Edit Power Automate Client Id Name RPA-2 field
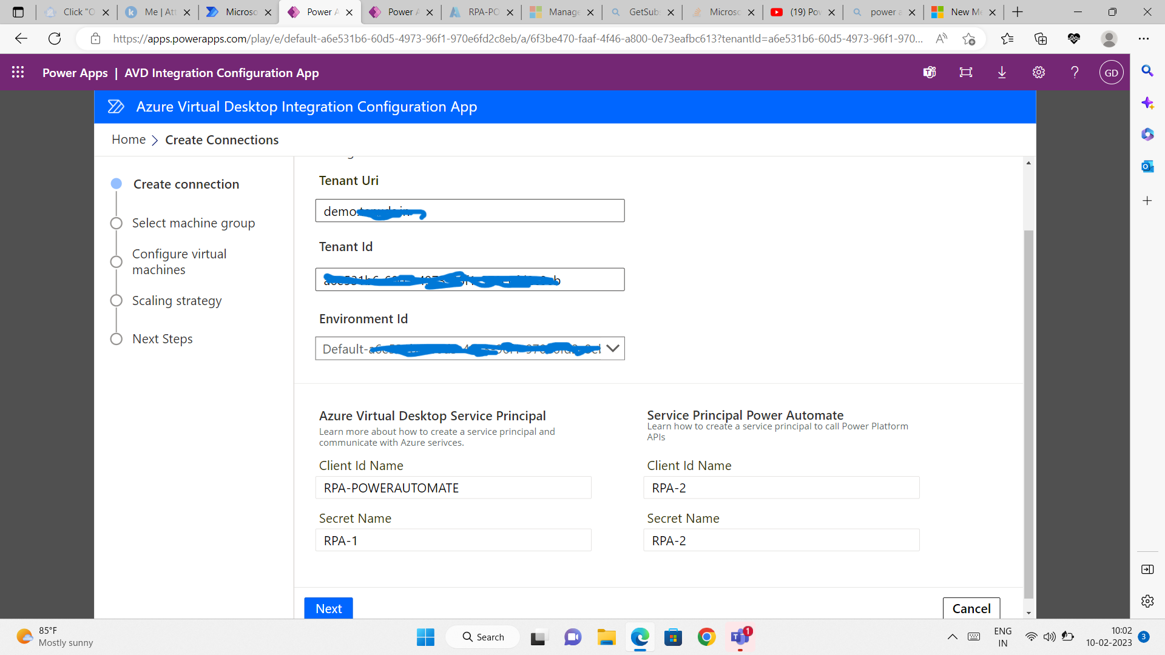This screenshot has height=655, width=1165. (781, 488)
